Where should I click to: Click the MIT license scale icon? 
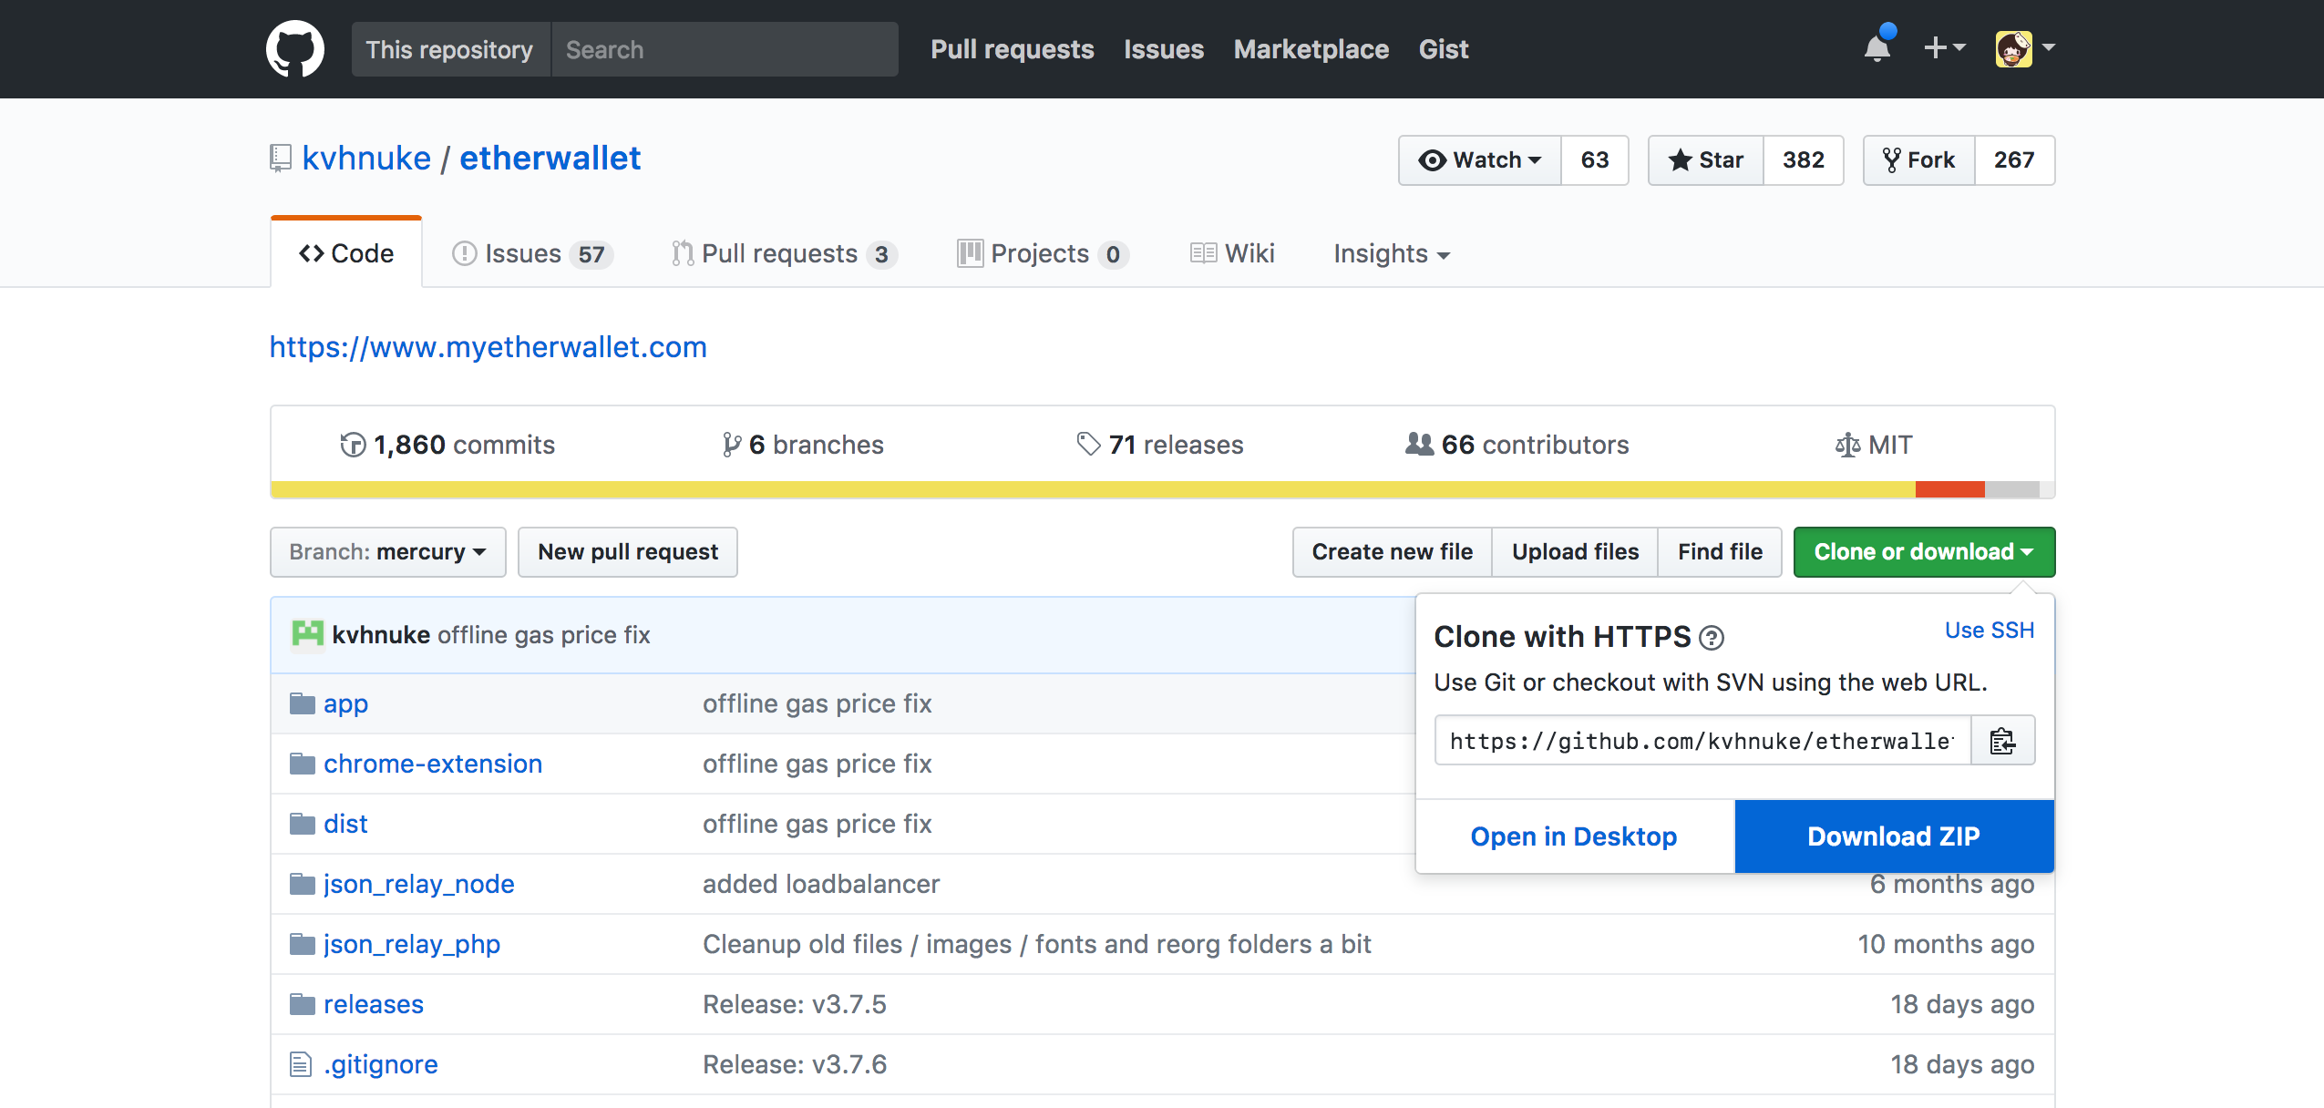pos(1847,445)
